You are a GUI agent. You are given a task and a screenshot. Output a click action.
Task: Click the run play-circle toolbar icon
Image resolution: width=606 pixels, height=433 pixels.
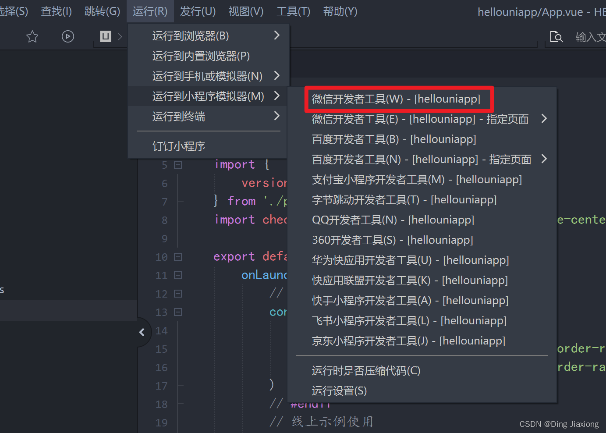click(x=68, y=36)
